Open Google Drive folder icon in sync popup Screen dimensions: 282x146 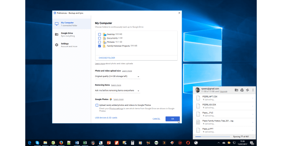point(237,90)
